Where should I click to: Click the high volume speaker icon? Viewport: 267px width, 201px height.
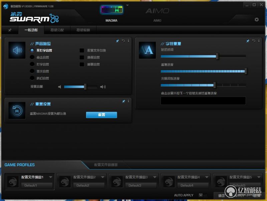[103, 87]
